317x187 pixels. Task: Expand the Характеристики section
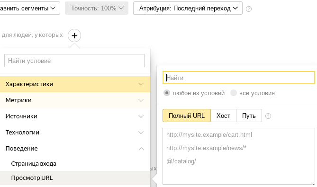click(x=75, y=84)
